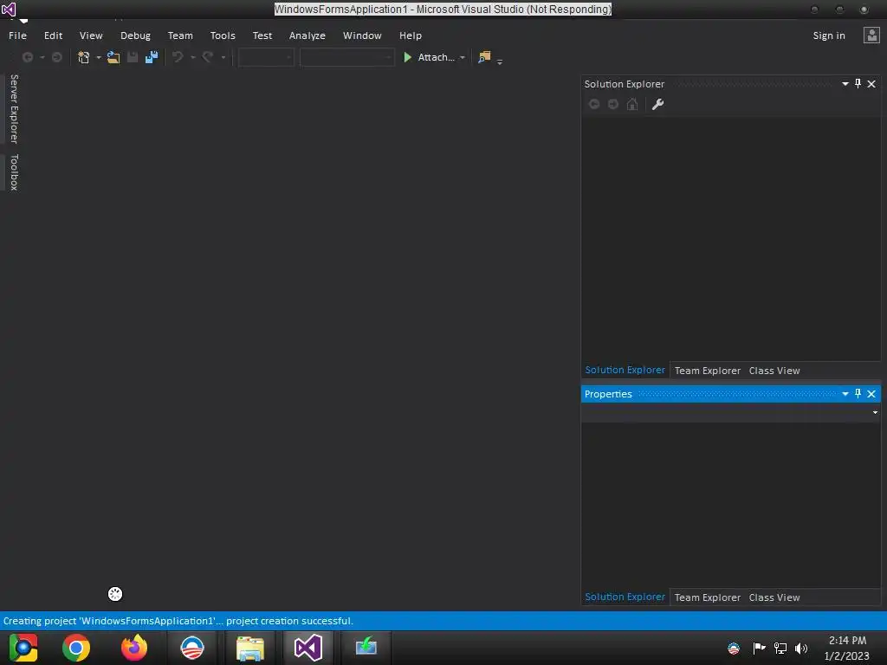Image resolution: width=887 pixels, height=665 pixels.
Task: Expand the Undo history dropdown arrow
Action: pos(193,57)
